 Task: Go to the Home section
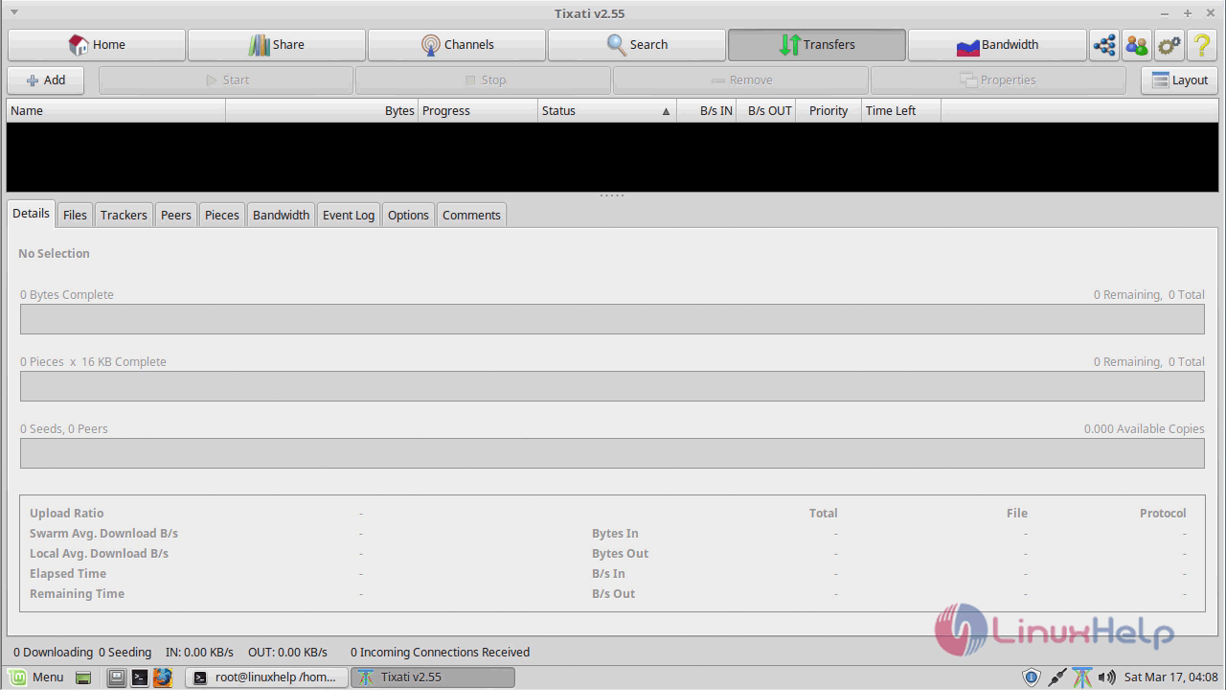pyautogui.click(x=97, y=45)
